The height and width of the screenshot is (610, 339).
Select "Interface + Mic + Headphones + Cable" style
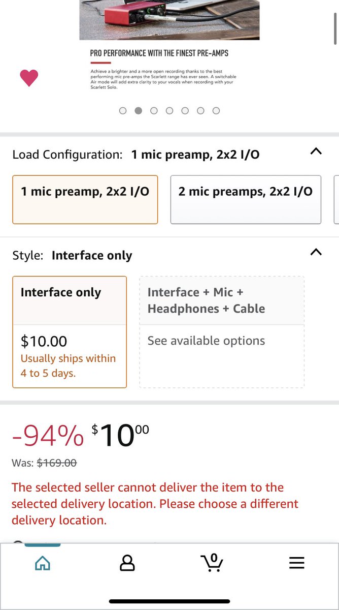(222, 300)
